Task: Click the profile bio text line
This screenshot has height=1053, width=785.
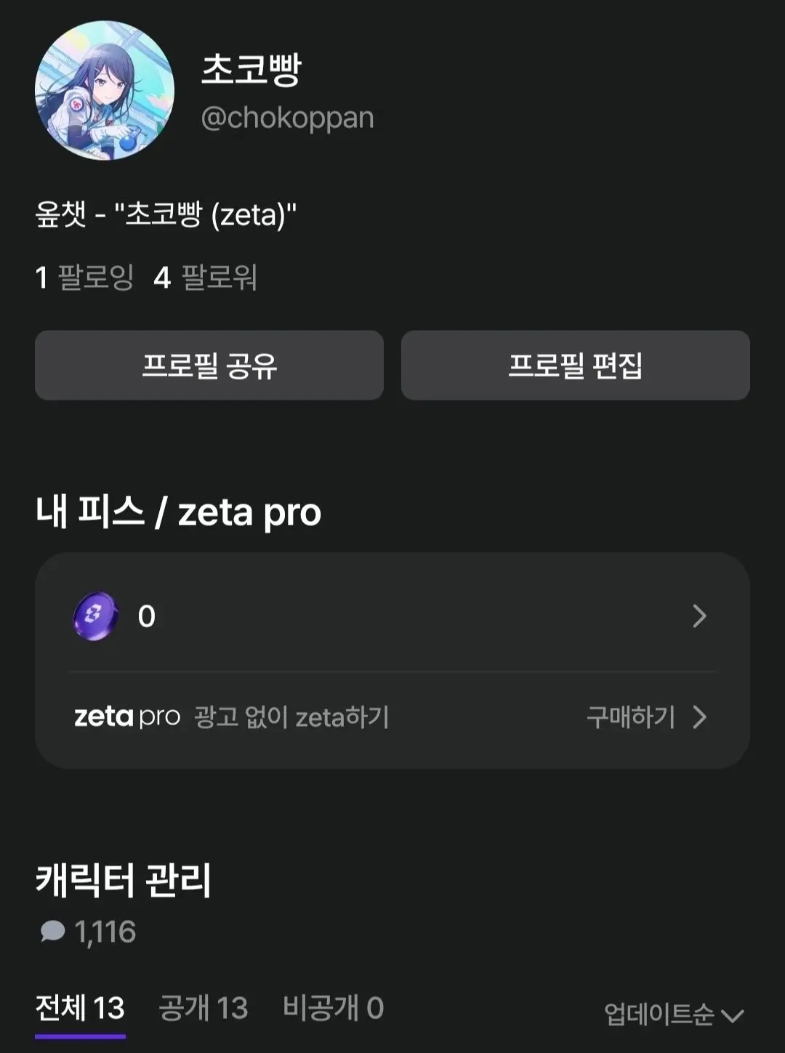Action: [166, 214]
